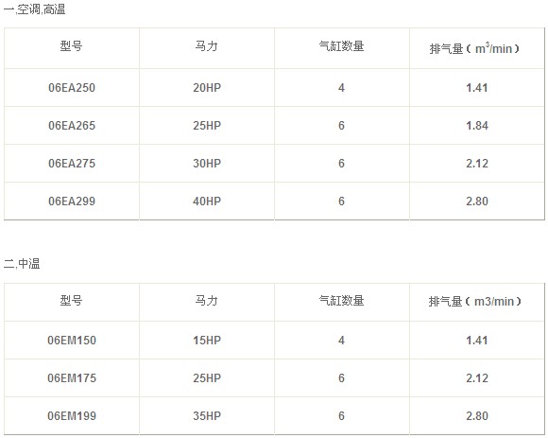Click the 30HP horsepower cell
Image resolution: width=548 pixels, height=438 pixels.
pyautogui.click(x=207, y=163)
